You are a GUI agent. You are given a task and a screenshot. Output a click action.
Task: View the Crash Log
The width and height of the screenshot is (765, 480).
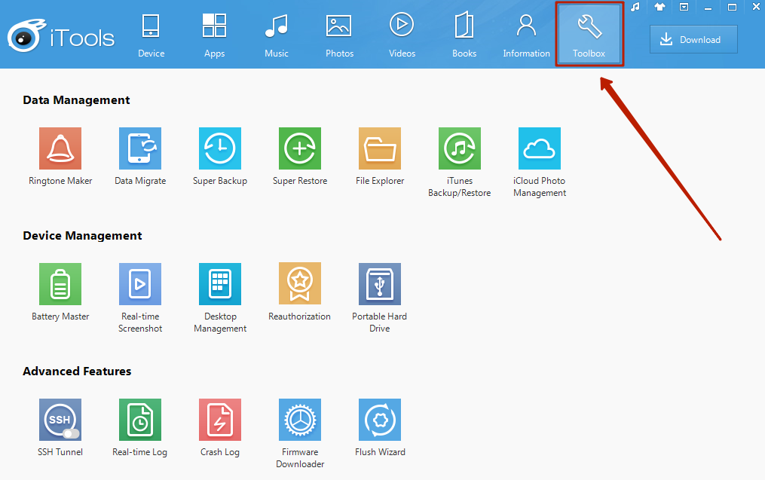220,420
